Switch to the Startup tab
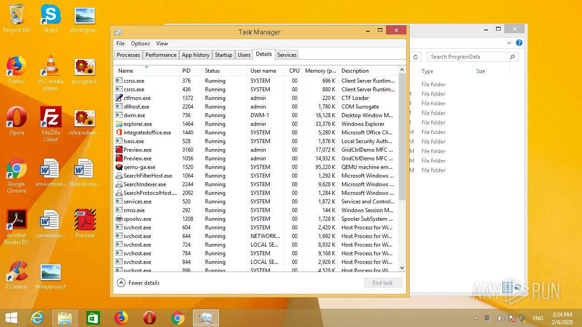The width and height of the screenshot is (582, 327). [223, 54]
